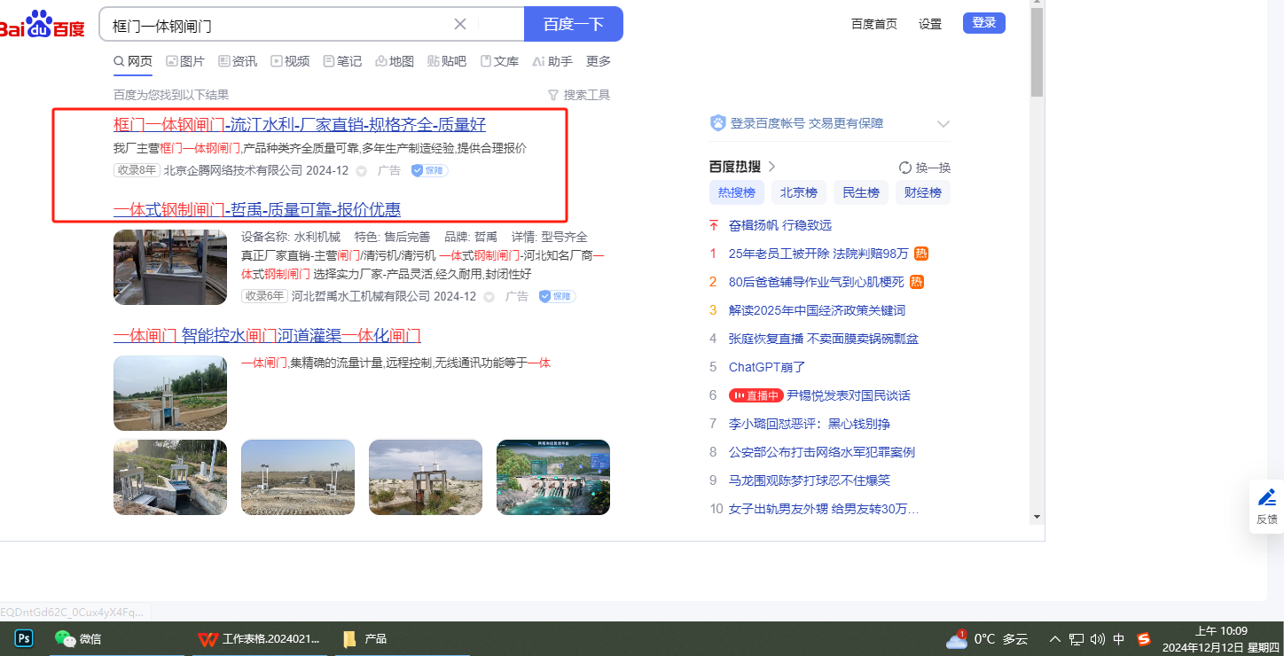The image size is (1284, 656).
Task: Open the Ai 助手 tab
Action: click(x=552, y=61)
